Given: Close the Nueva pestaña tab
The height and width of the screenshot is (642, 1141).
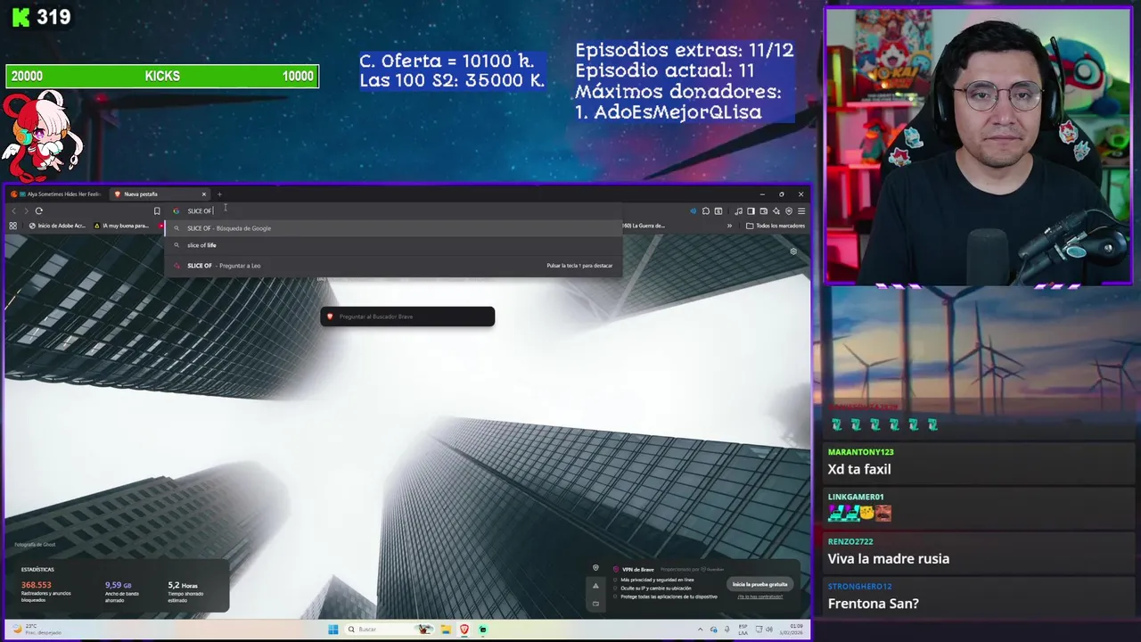Looking at the screenshot, I should pos(203,194).
